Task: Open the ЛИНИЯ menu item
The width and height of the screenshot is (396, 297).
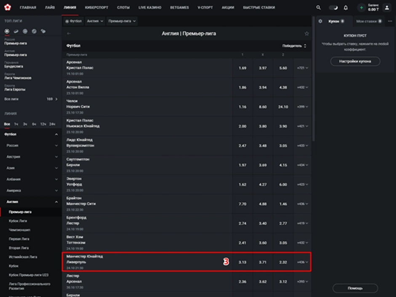Action: click(70, 8)
